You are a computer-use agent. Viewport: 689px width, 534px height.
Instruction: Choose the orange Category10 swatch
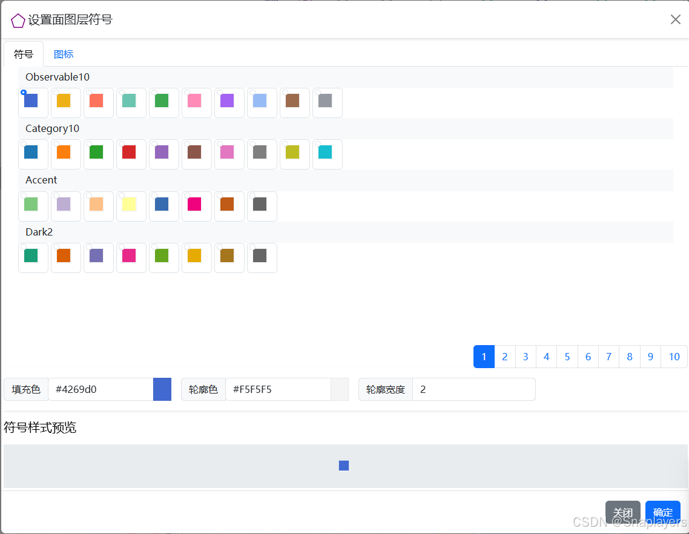tap(66, 154)
